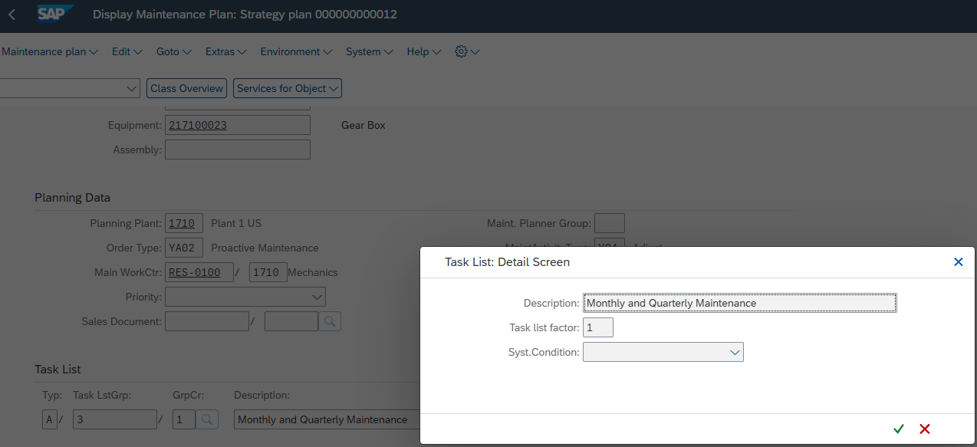Open the settings gear menu
This screenshot has height=447, width=977.
click(466, 51)
